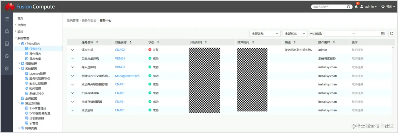The width and height of the screenshot is (398, 133).
Task: Open VRM01 link in 自定义虚拟机 row
Action: tap(120, 58)
